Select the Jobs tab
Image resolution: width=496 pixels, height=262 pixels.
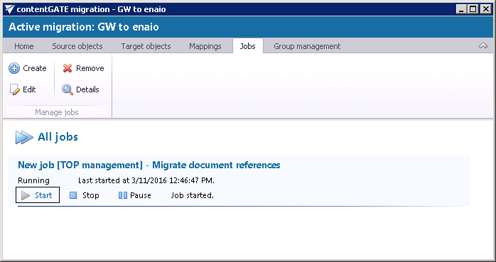[x=248, y=46]
